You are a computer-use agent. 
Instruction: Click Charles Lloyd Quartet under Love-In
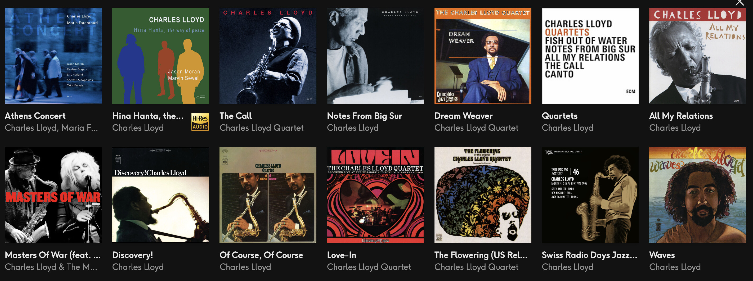coord(369,267)
